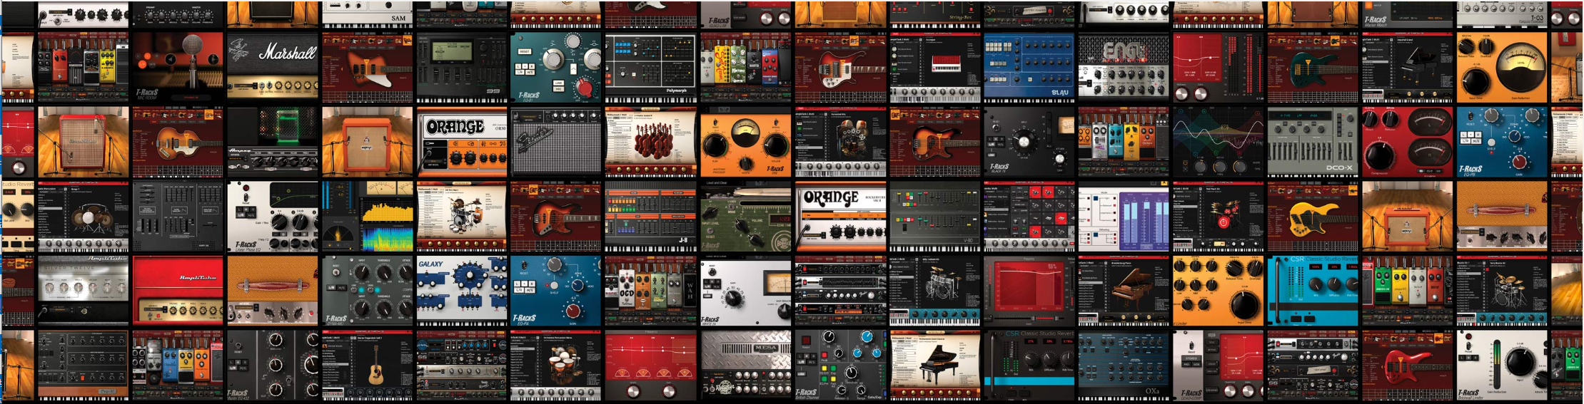
Task: Open the T-RackS Linear Phase EQ thumbnail
Action: tap(273, 217)
